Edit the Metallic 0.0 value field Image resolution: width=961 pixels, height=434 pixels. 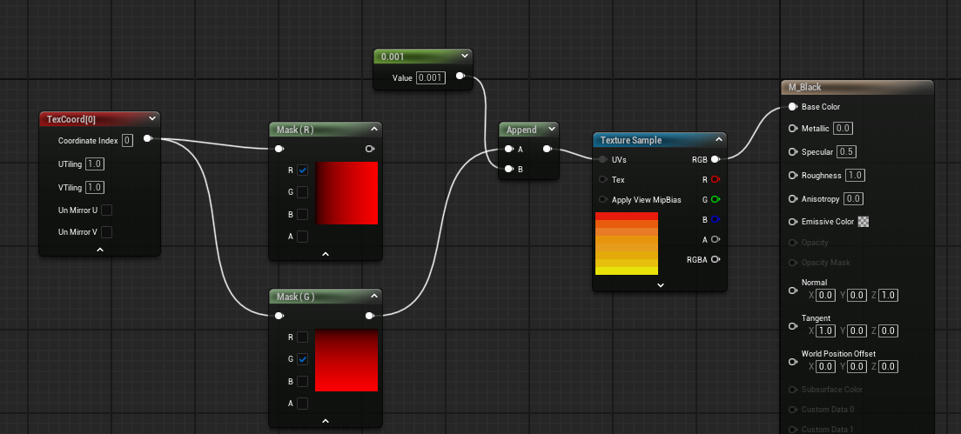pos(843,129)
